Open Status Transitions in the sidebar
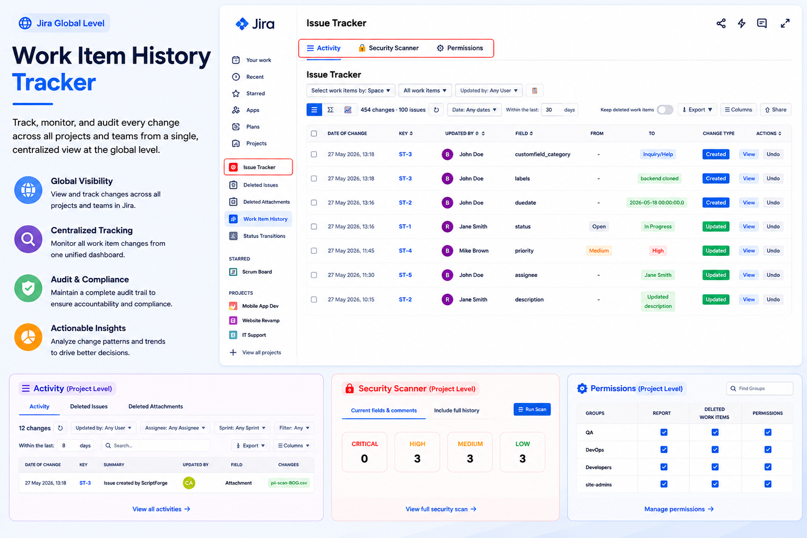This screenshot has height=538, width=807. (264, 236)
